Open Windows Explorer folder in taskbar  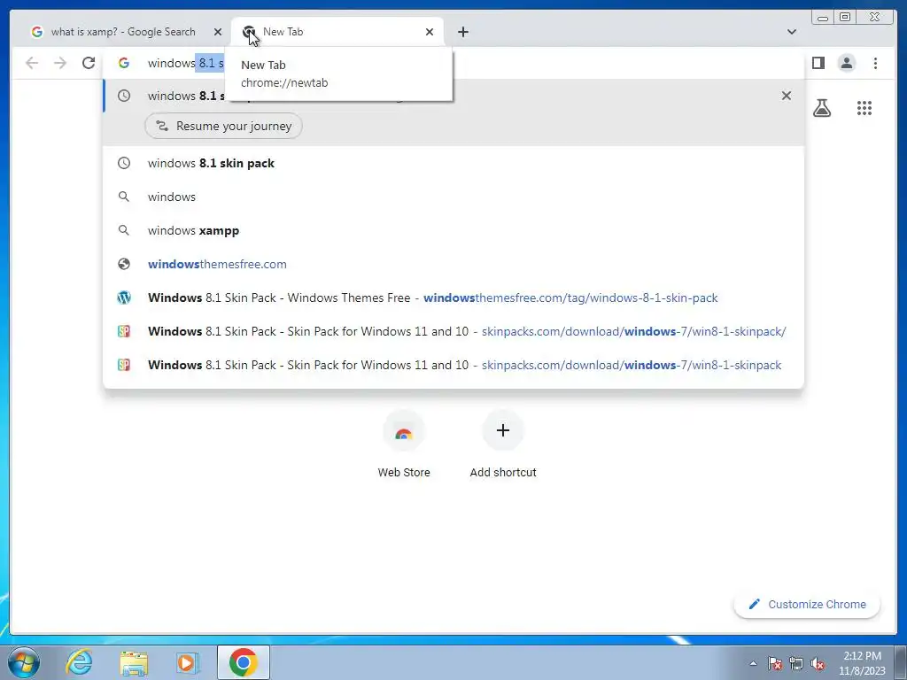point(134,662)
